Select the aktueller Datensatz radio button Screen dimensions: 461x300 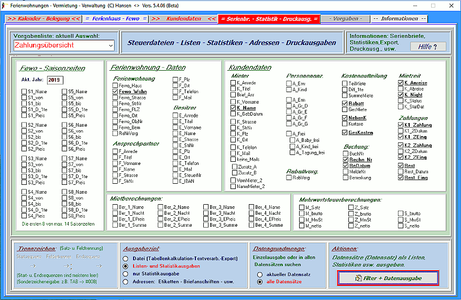pos(260,274)
